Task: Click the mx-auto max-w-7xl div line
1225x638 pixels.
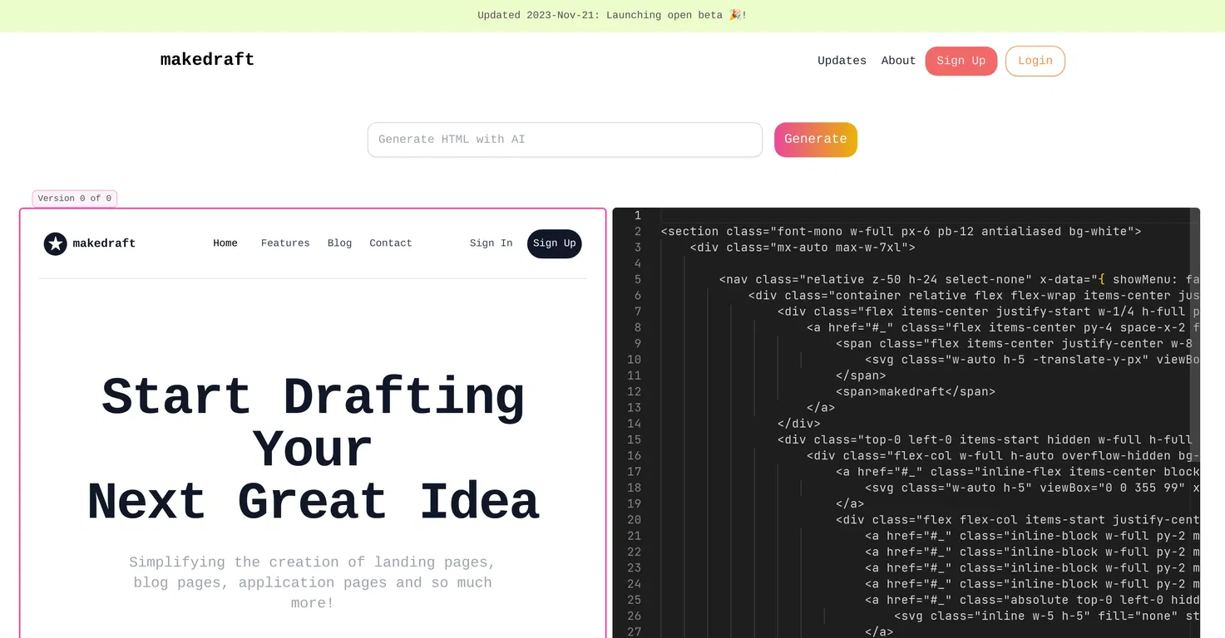Action: (x=803, y=248)
